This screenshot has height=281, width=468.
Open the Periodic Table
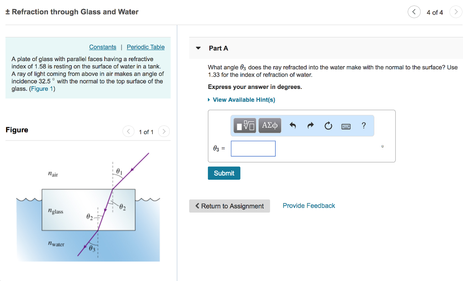145,47
